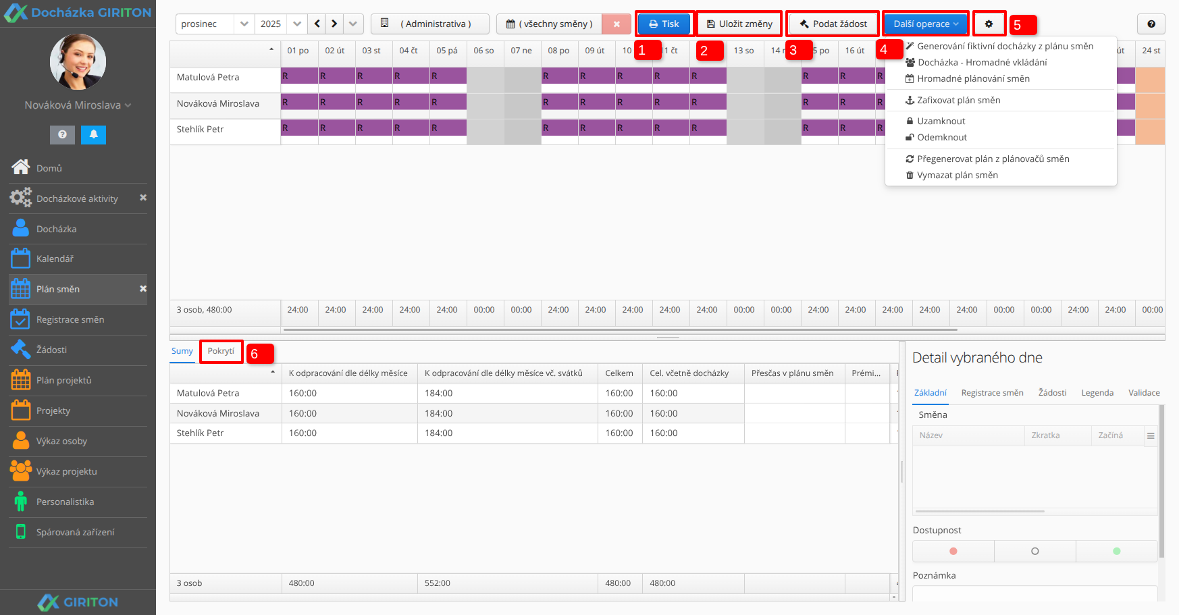The height and width of the screenshot is (615, 1179).
Task: Clear the shift filter with red X
Action: tap(616, 24)
